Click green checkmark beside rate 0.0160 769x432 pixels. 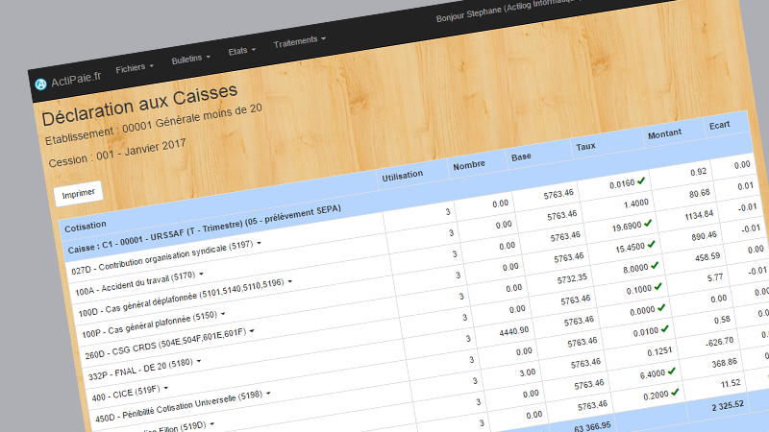click(640, 180)
